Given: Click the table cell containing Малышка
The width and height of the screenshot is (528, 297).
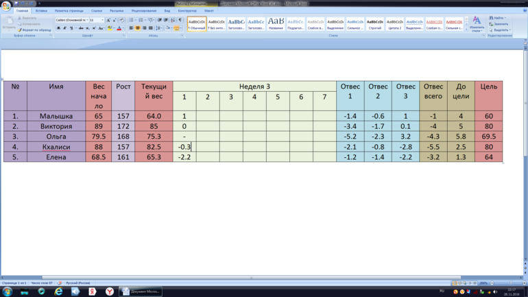Looking at the screenshot, I should (x=56, y=117).
